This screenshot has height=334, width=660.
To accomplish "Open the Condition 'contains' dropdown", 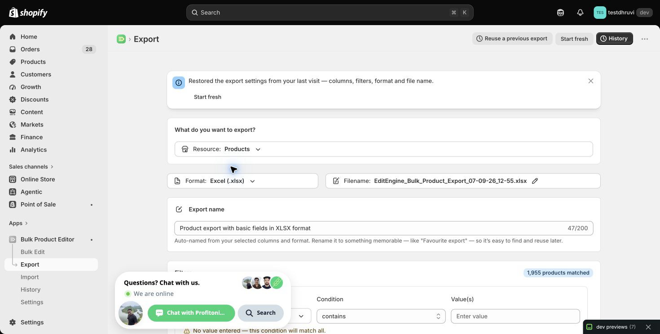I will [x=381, y=316].
